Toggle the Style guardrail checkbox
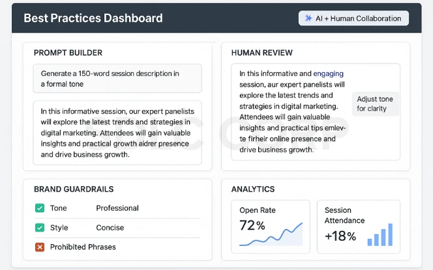This screenshot has width=433, height=270. [x=40, y=227]
